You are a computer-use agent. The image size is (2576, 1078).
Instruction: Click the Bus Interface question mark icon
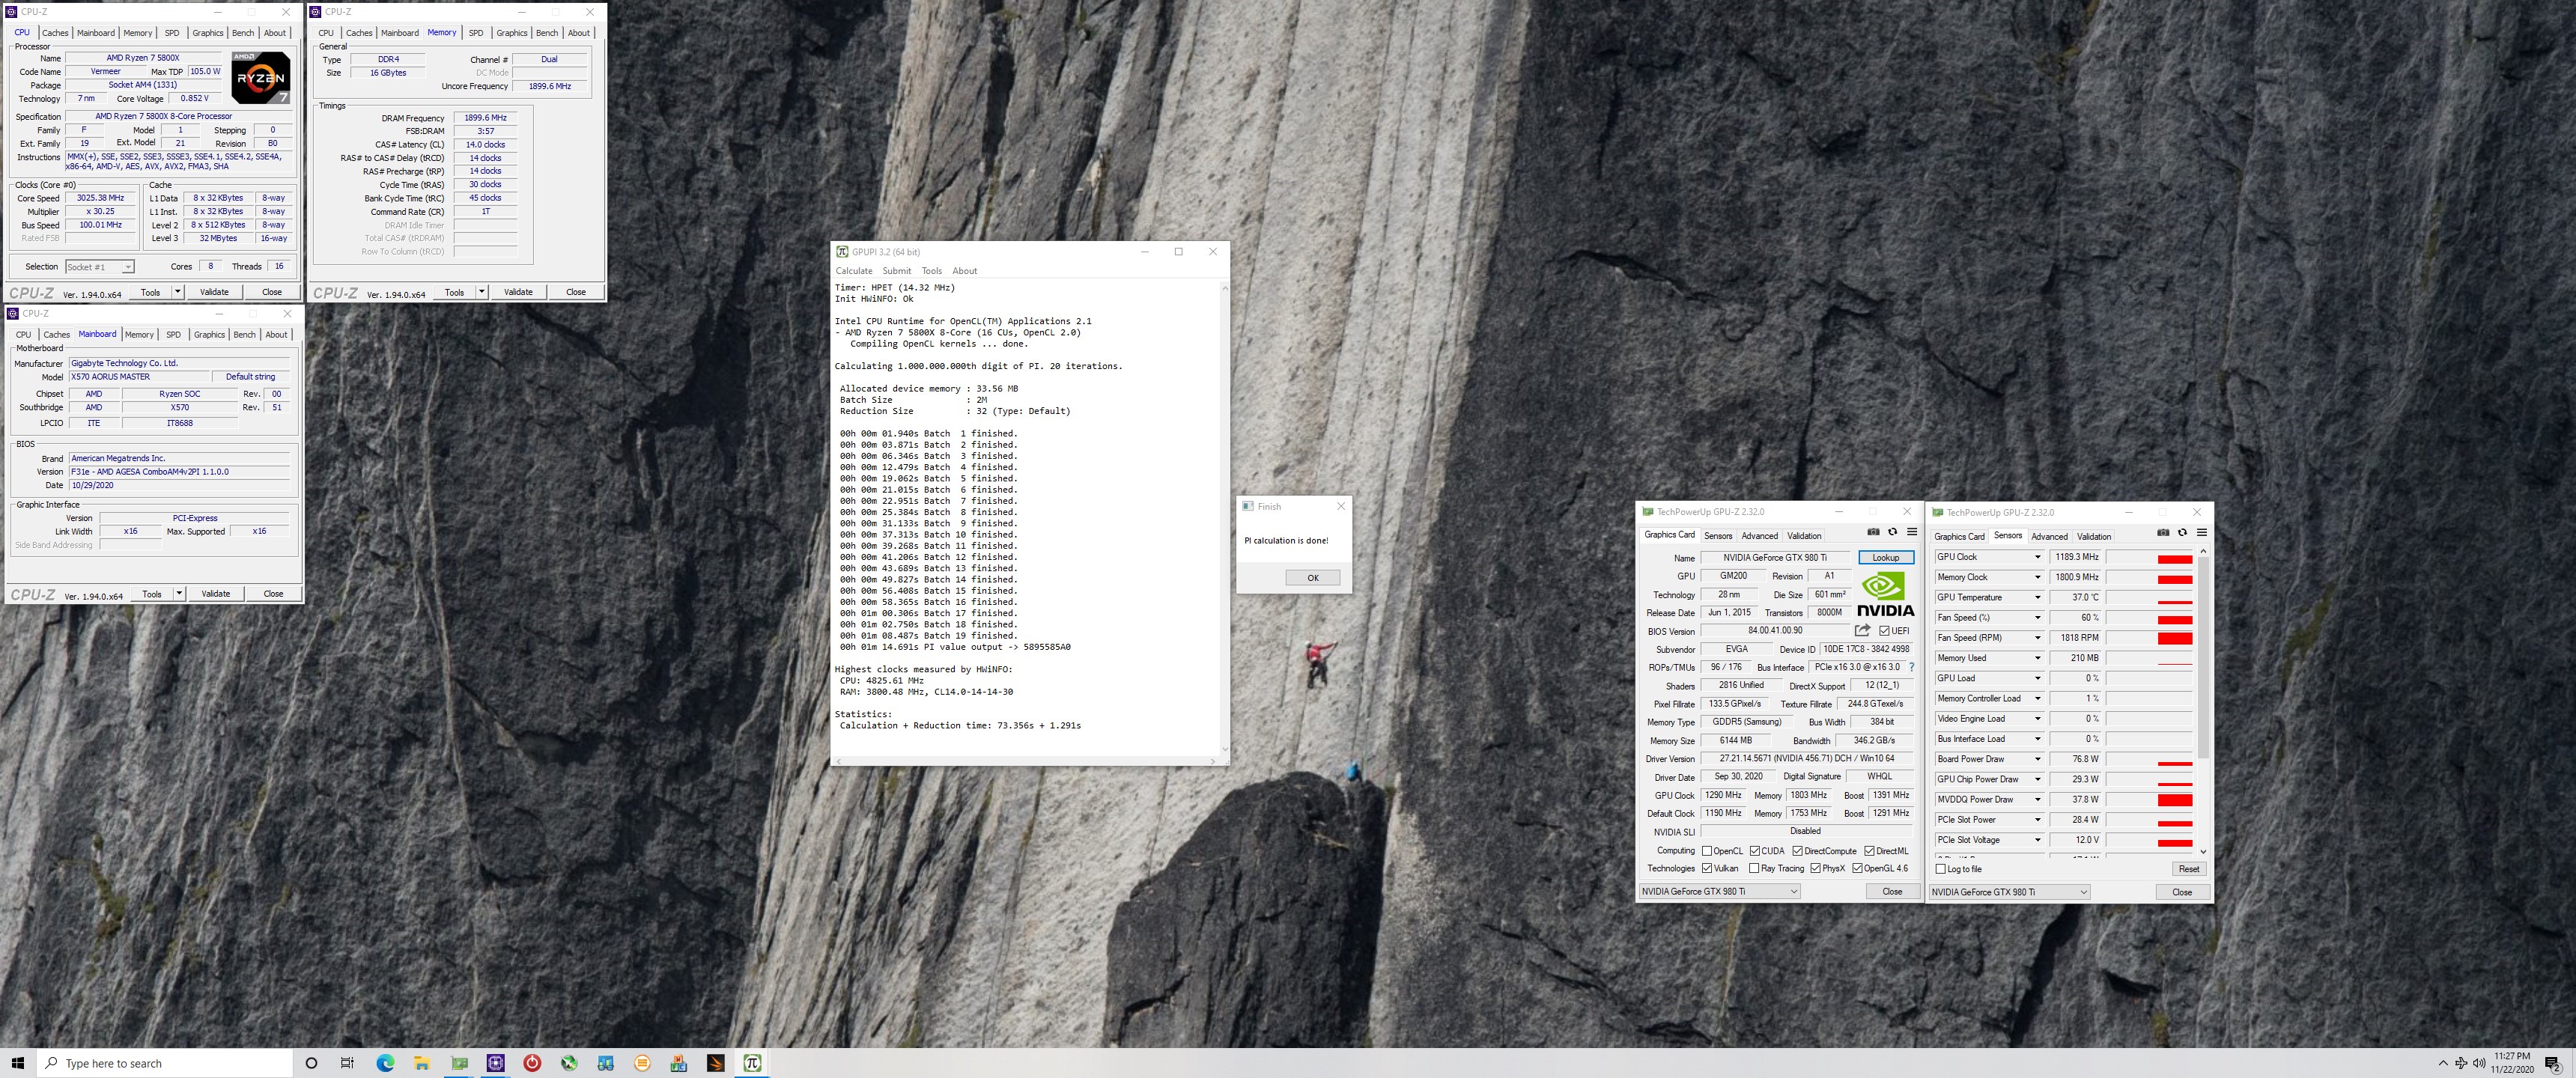click(1911, 667)
